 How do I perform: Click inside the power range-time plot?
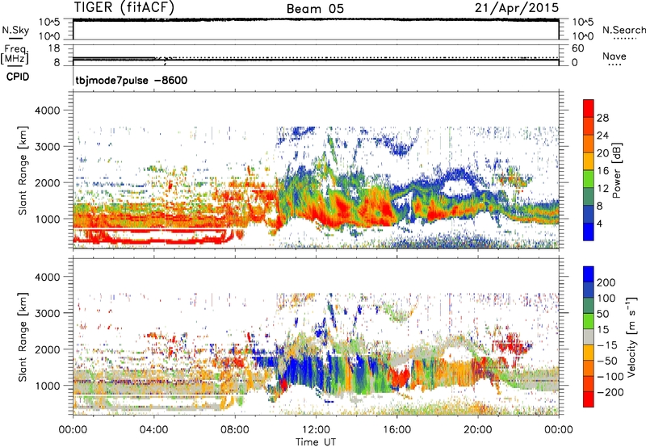pyautogui.click(x=316, y=170)
